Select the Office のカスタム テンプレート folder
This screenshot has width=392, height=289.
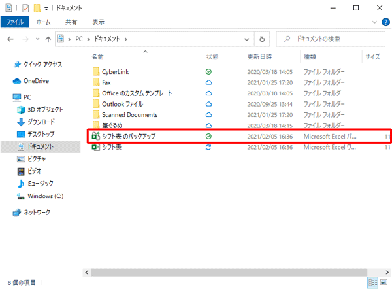137,93
